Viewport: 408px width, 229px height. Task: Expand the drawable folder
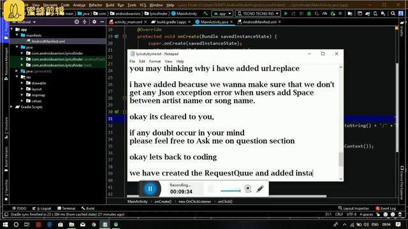[x=22, y=83]
